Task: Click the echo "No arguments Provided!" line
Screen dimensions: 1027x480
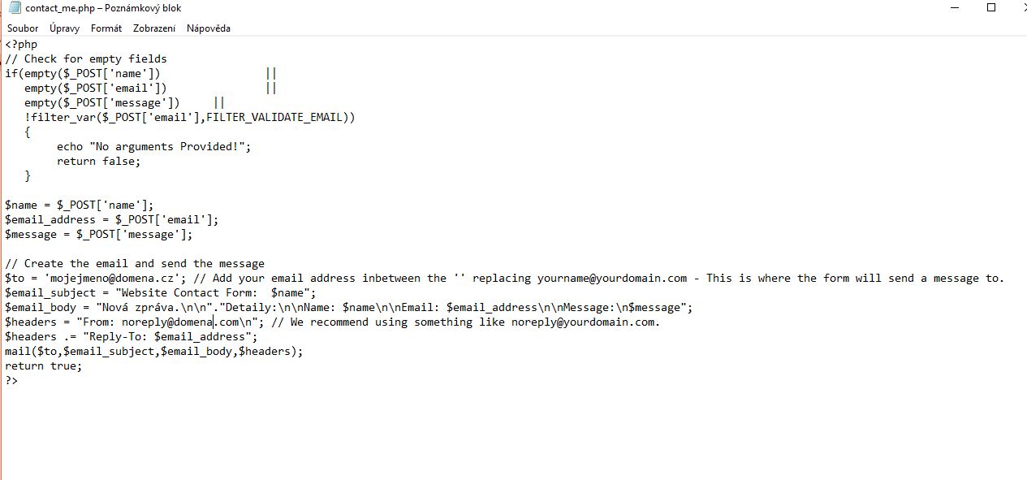Action: [x=153, y=147]
